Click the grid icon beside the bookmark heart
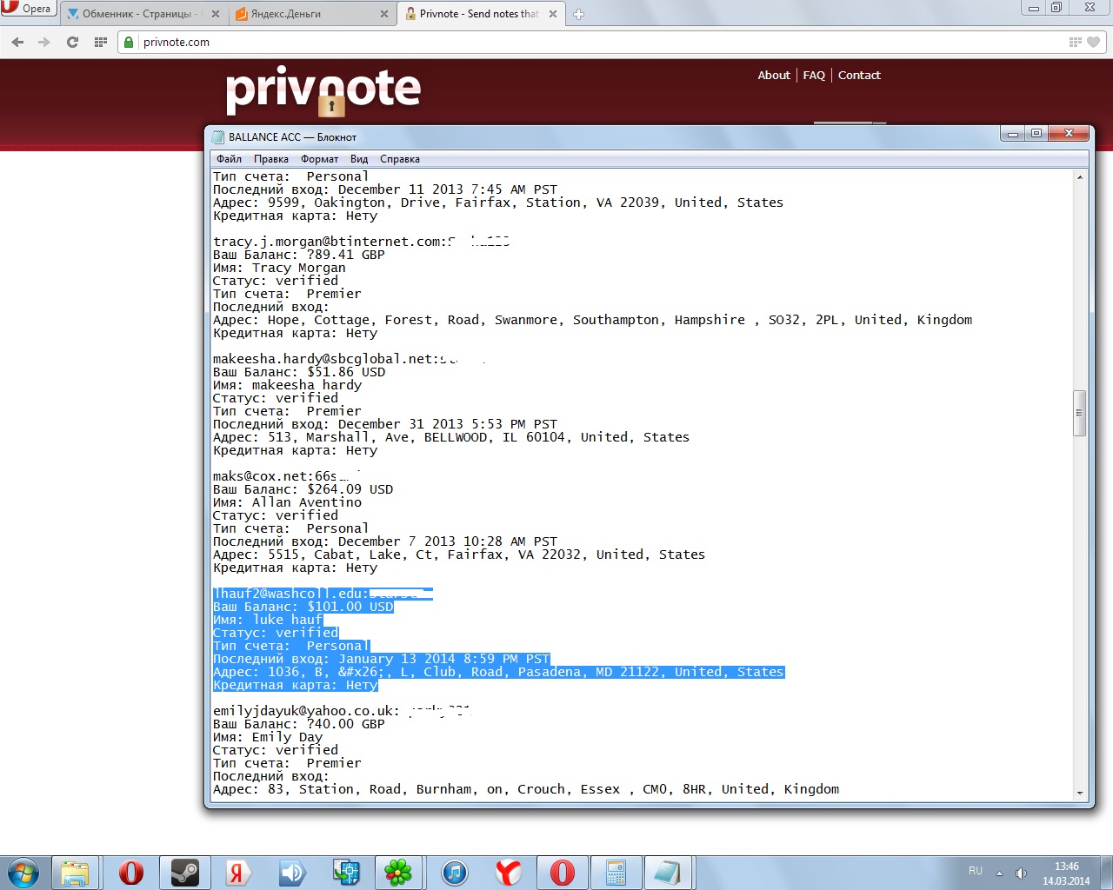 click(1075, 42)
